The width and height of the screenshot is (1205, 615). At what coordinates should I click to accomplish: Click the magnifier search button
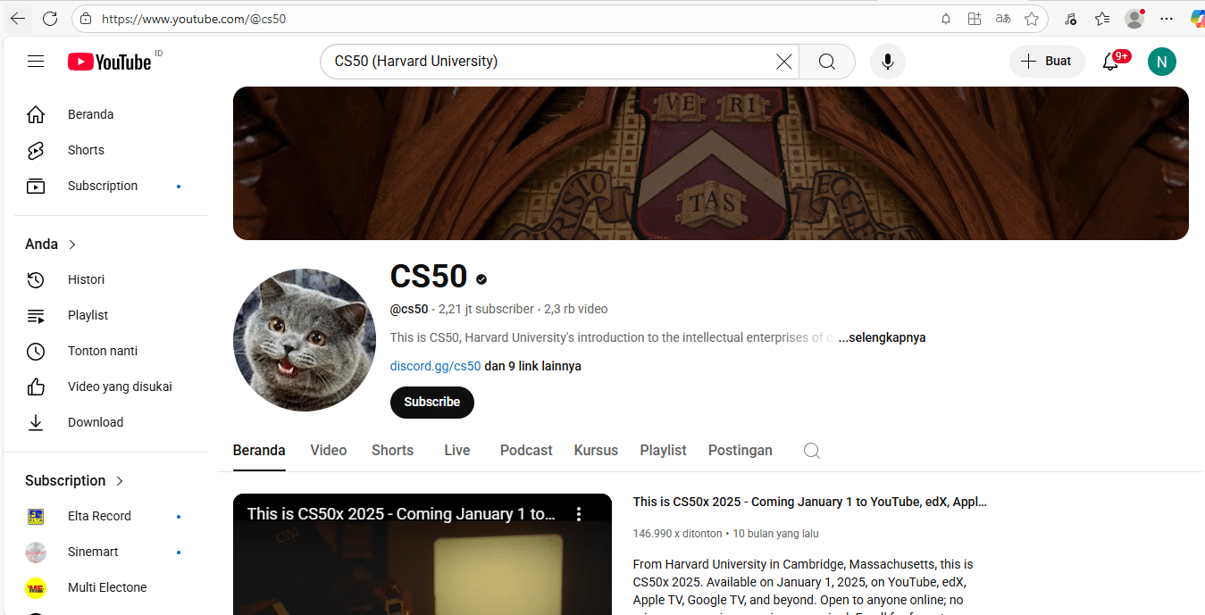click(x=827, y=62)
